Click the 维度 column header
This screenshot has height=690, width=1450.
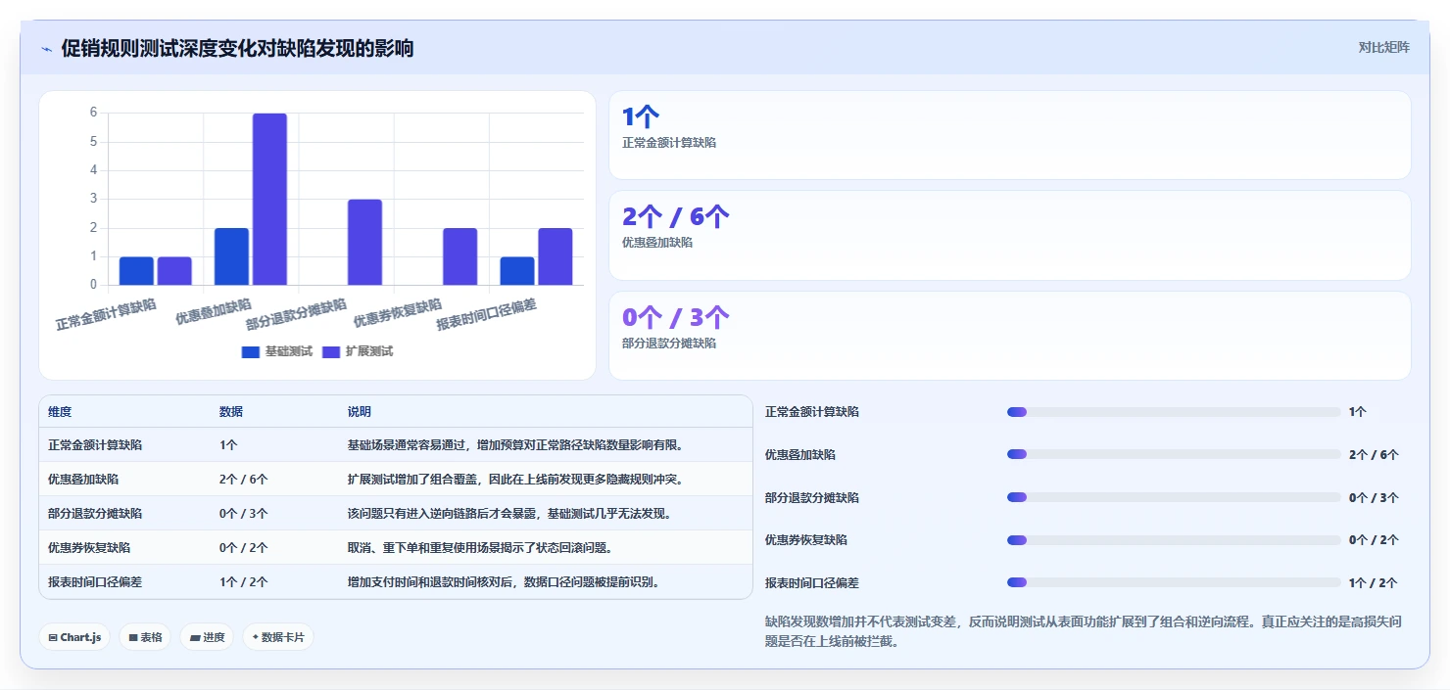(x=60, y=412)
